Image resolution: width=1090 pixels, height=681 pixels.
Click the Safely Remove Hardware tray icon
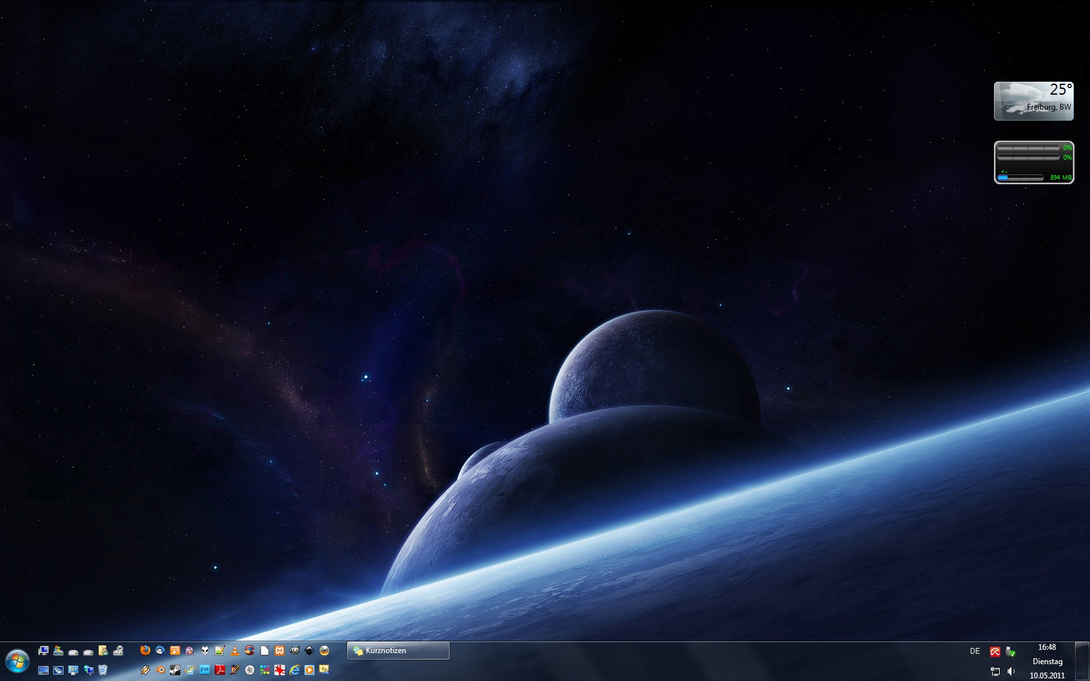[x=1010, y=652]
